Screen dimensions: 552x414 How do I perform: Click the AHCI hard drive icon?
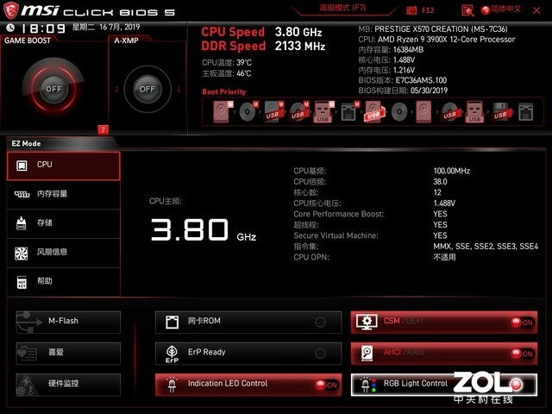(367, 353)
